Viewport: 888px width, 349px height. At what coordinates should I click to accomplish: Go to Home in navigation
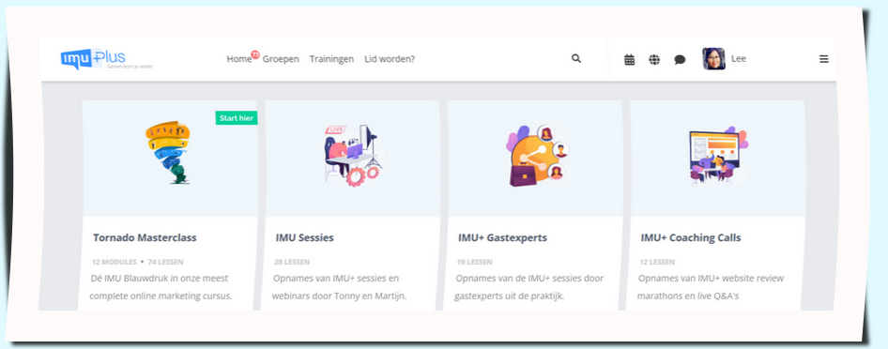coord(238,59)
